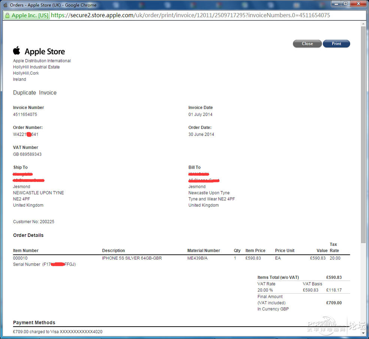Maximize the Chrome window
Screen dimensions: 369x339
(345, 3)
